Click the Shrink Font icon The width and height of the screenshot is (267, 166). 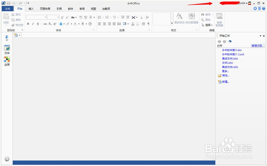tap(67, 17)
